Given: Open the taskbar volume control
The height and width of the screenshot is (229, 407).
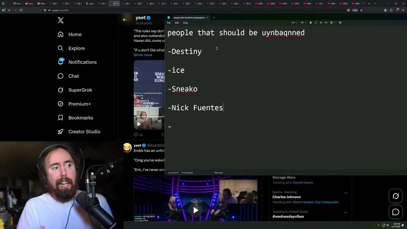Looking at the screenshot, I should tap(387, 225).
